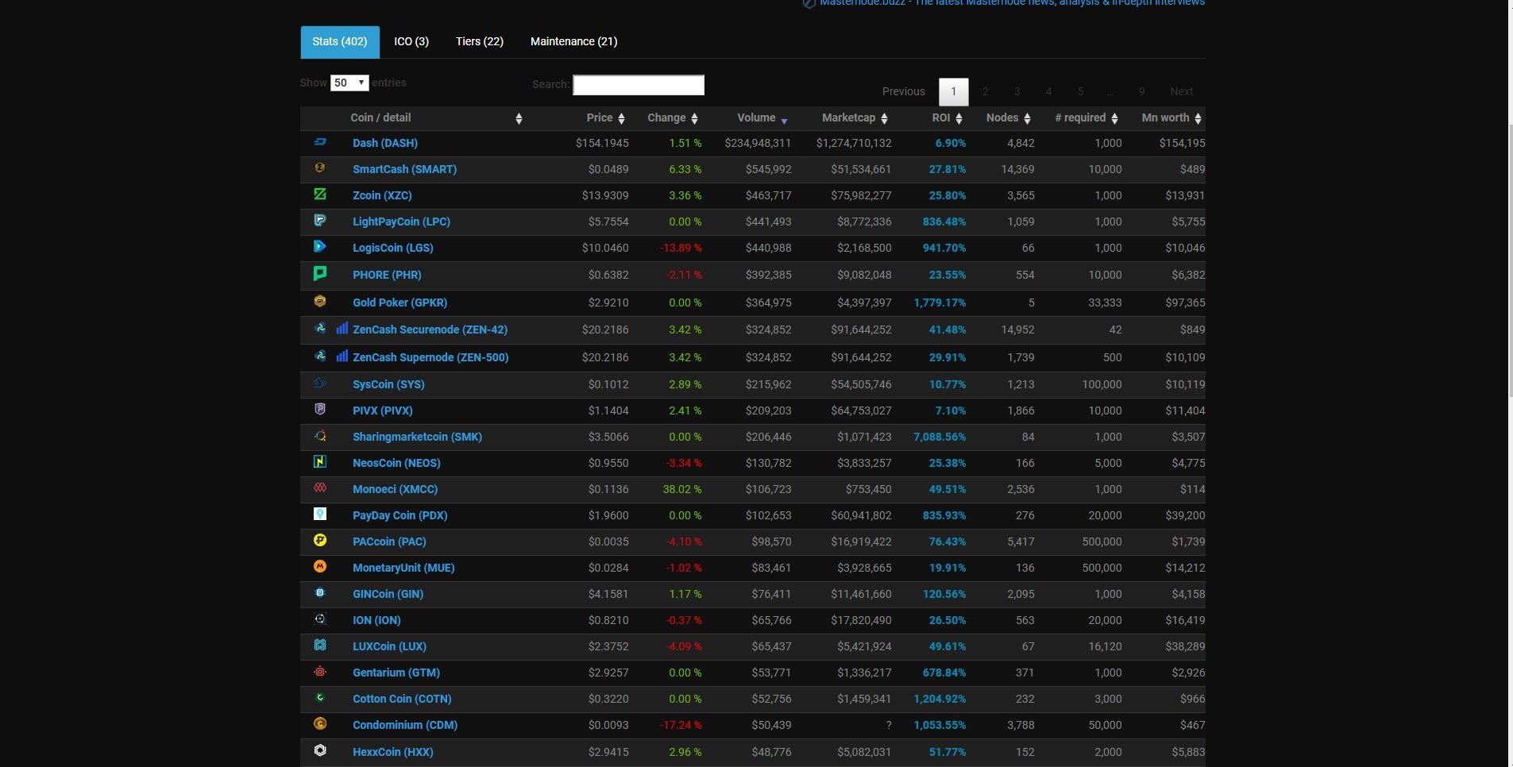Click the MonetaryUnit orange logo icon
The image size is (1513, 767).
coord(320,566)
